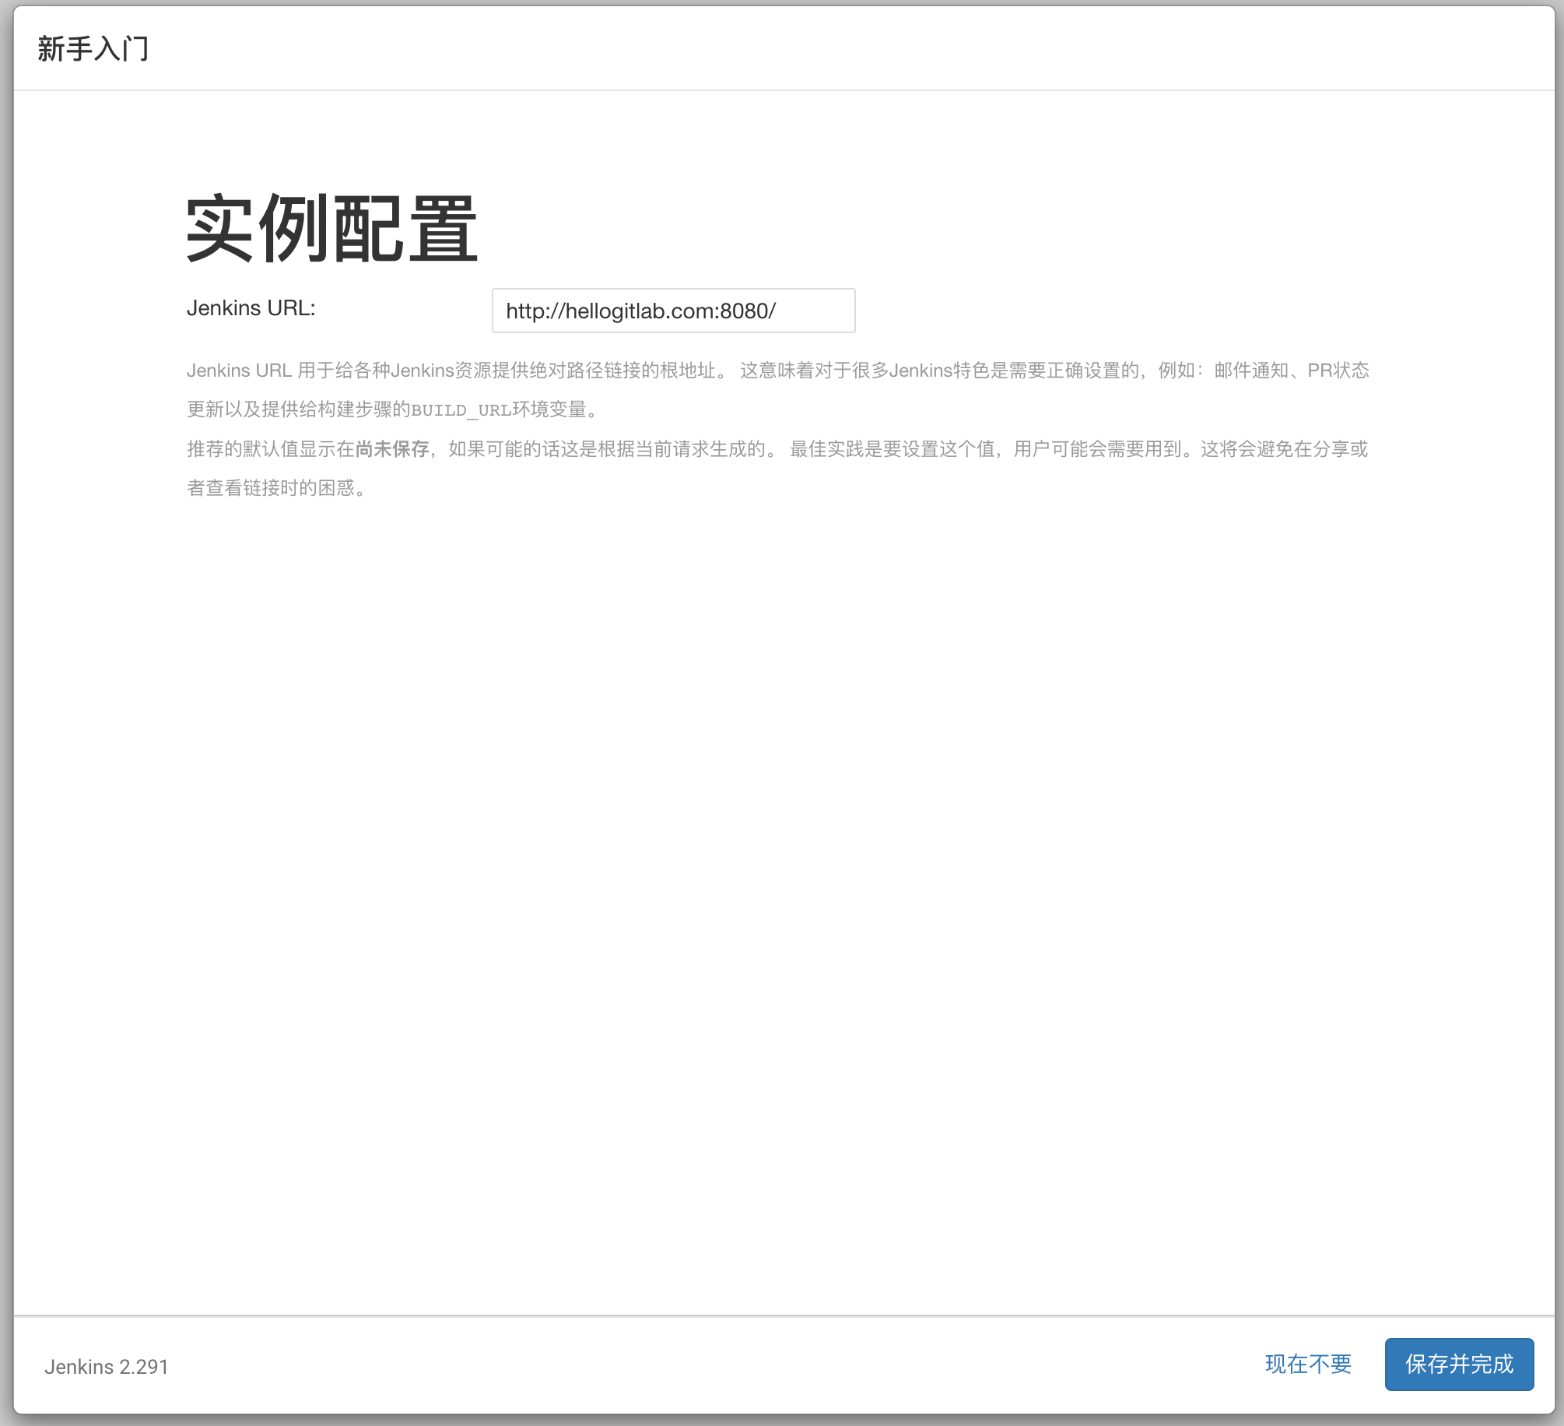Click the Jenkins URL input field

pyautogui.click(x=673, y=311)
